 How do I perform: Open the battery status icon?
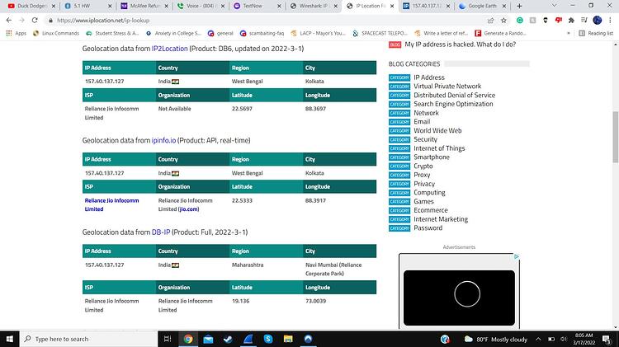coord(551,339)
